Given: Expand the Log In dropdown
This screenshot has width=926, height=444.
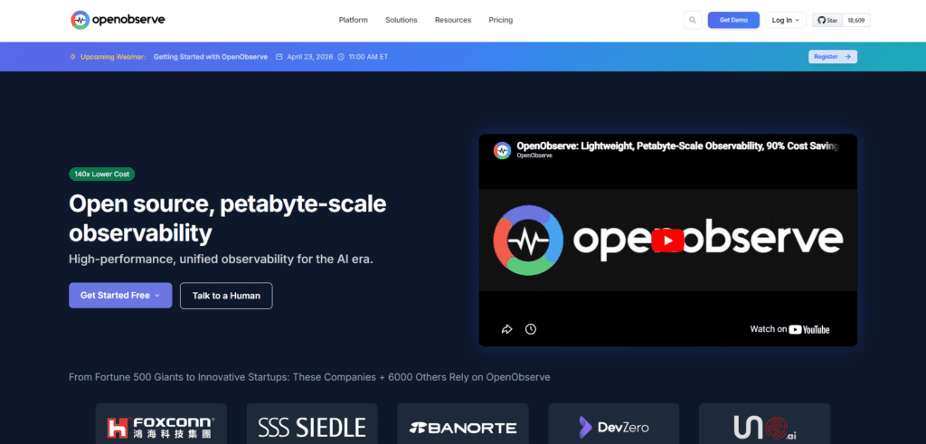Looking at the screenshot, I should pyautogui.click(x=786, y=20).
